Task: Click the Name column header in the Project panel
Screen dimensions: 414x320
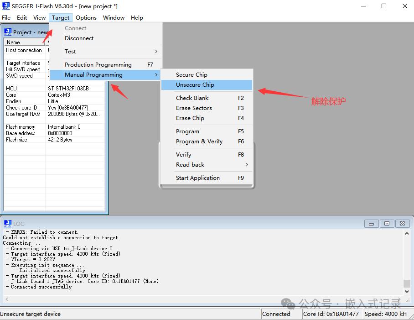Action: click(24, 42)
